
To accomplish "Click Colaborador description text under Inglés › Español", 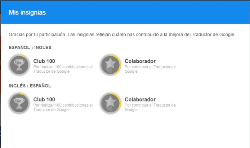I will click(150, 107).
